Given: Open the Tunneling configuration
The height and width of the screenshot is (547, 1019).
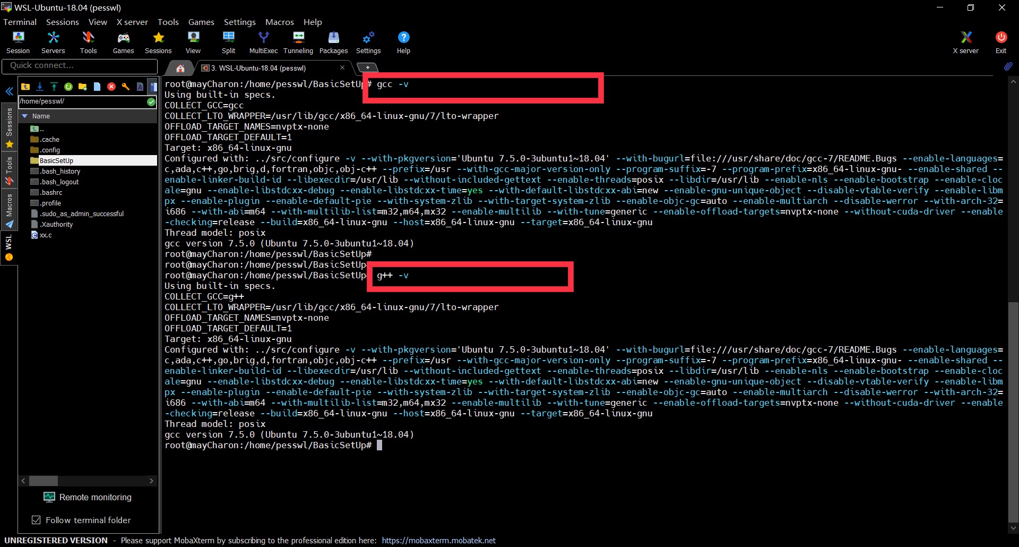Looking at the screenshot, I should pos(298,41).
